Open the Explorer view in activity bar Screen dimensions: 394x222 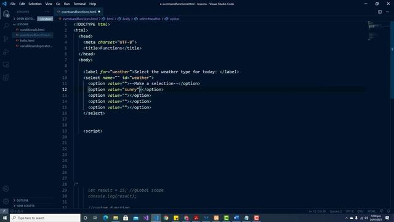pyautogui.click(x=6, y=14)
